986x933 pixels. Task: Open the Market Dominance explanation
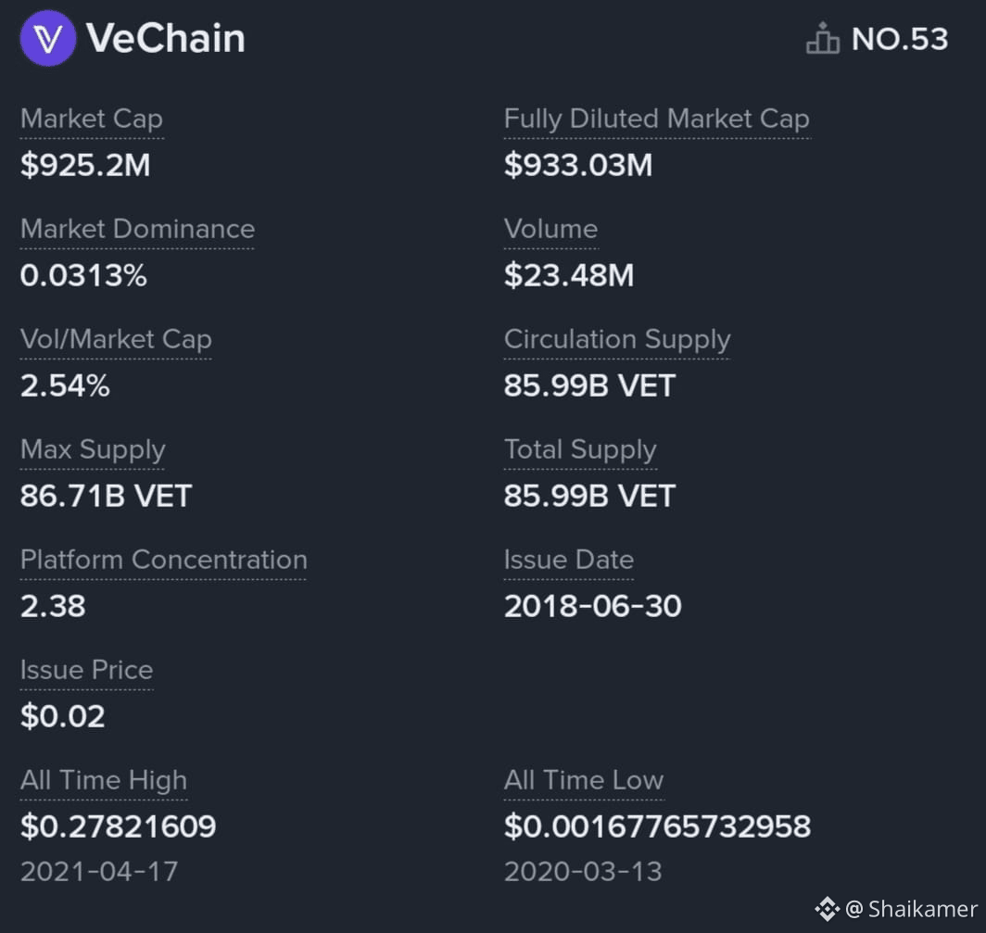137,229
